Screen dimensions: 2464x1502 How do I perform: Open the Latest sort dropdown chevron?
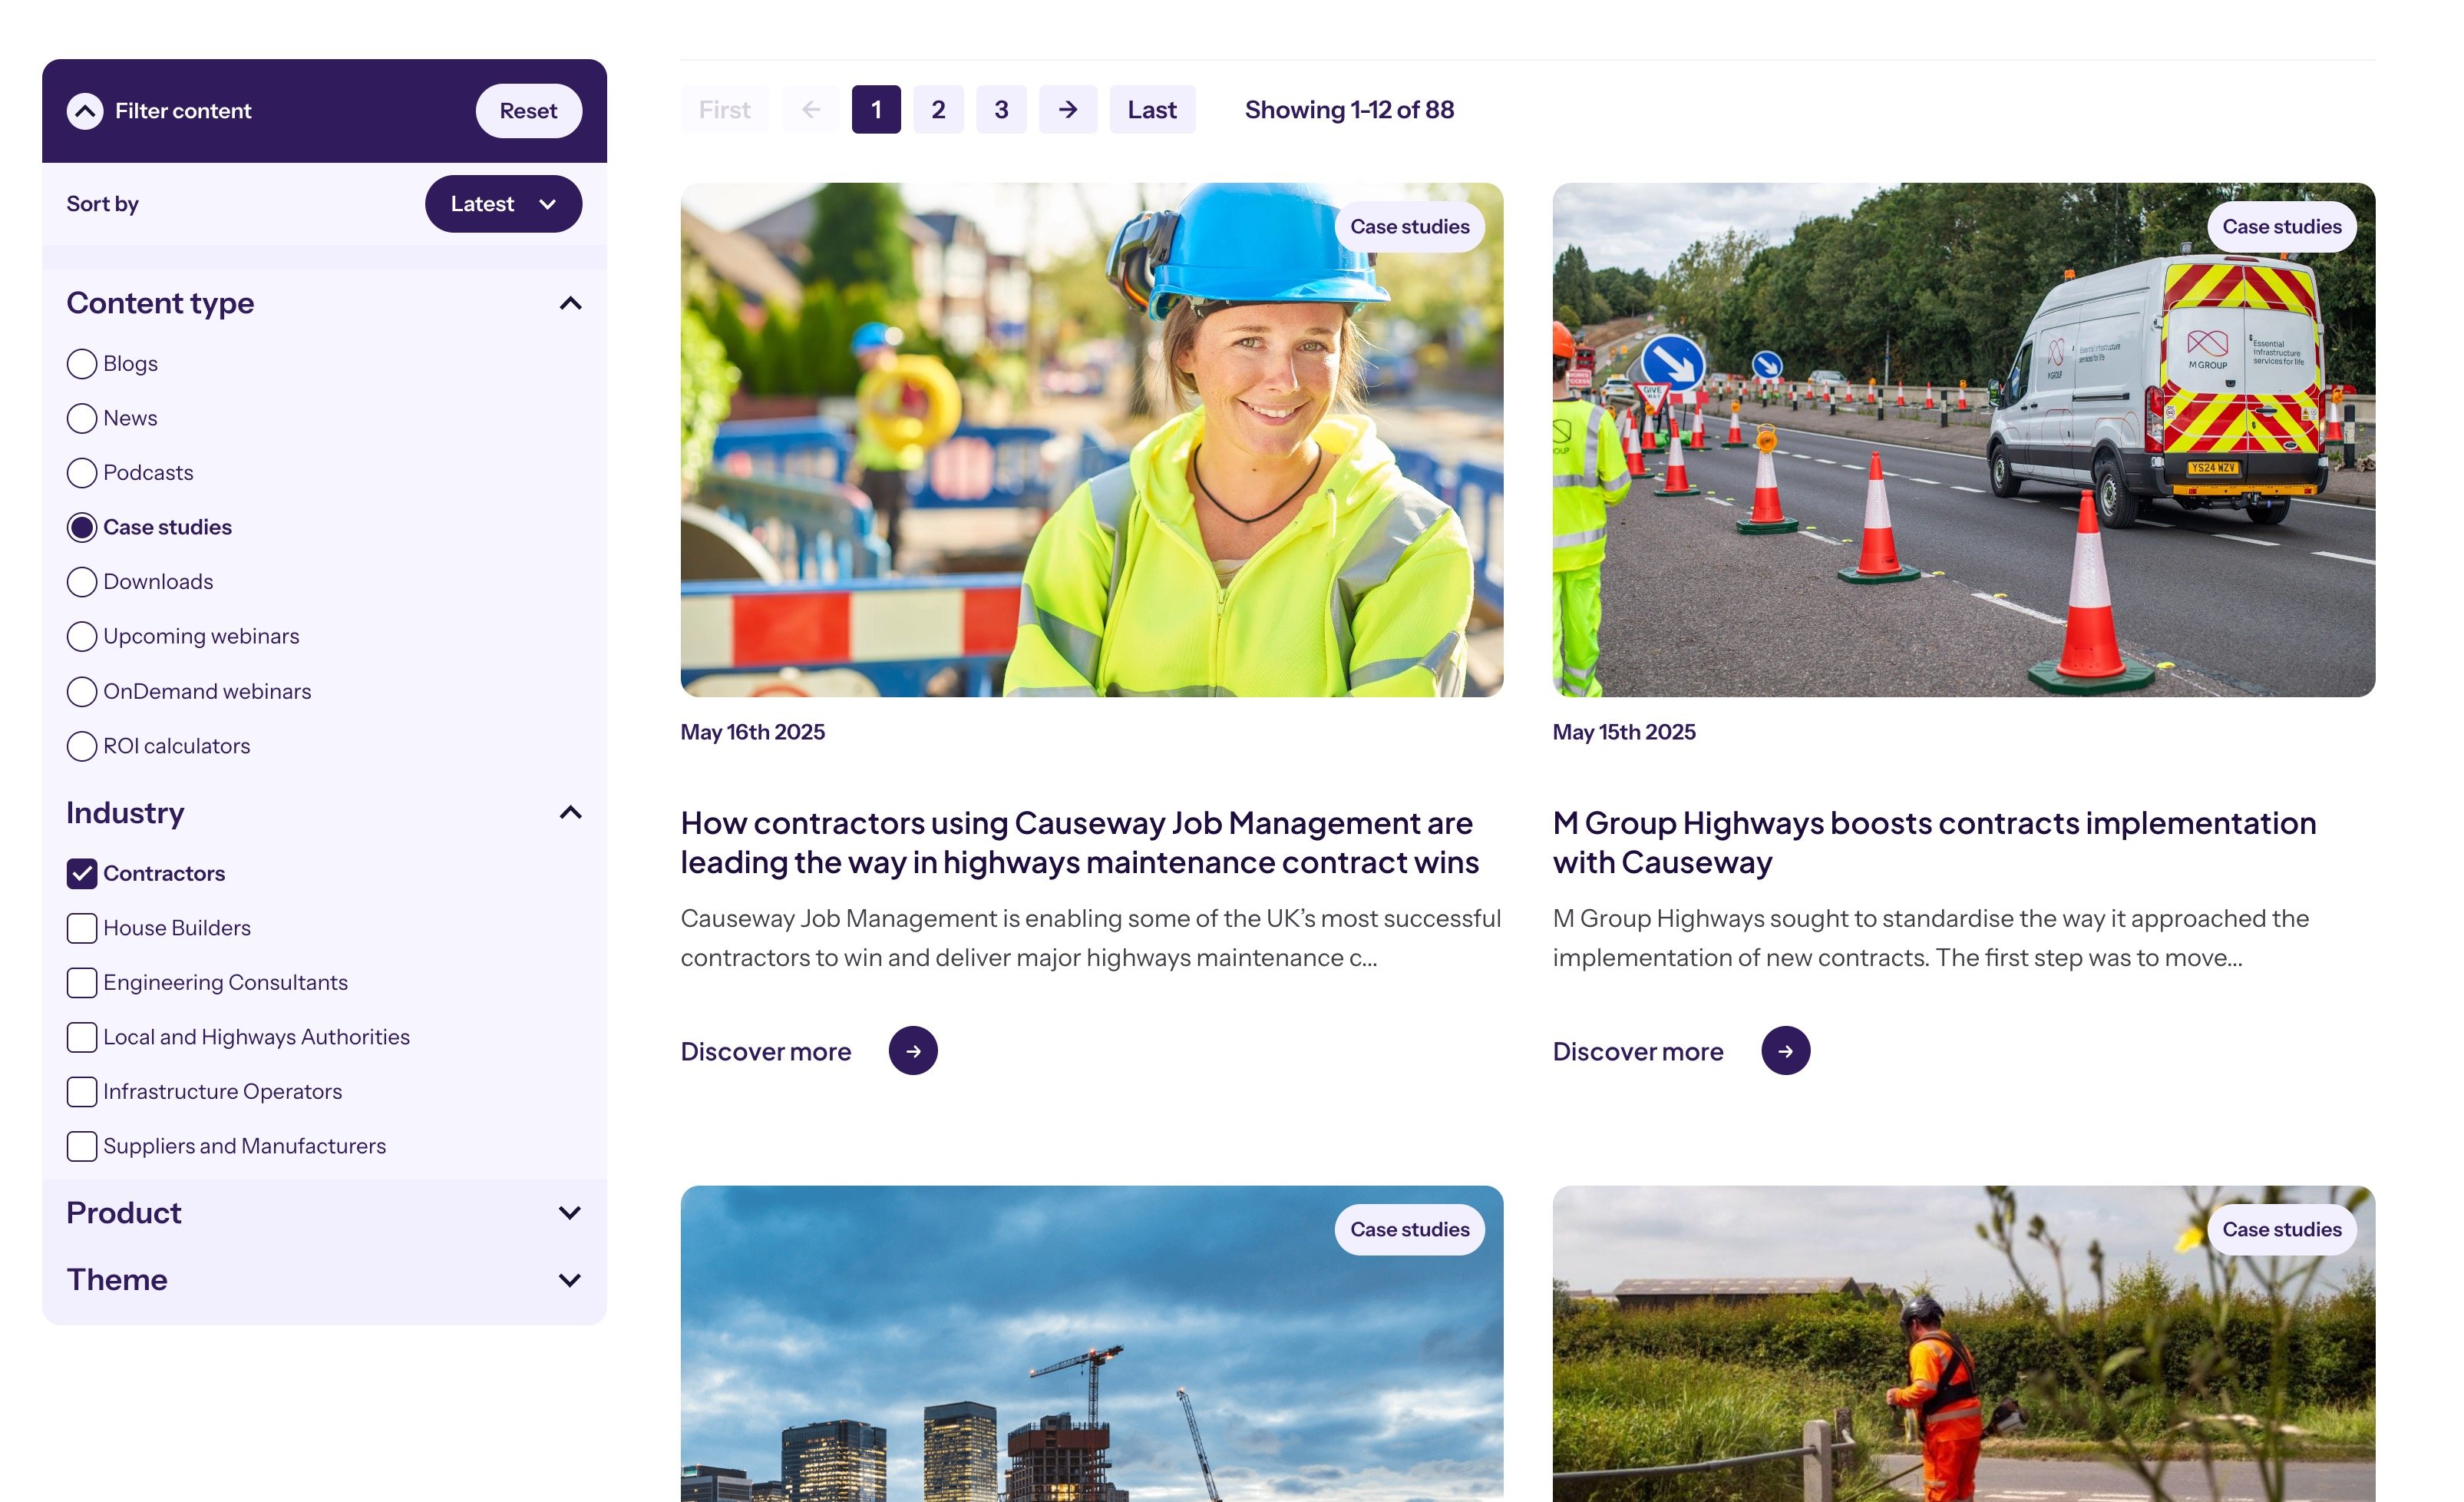coord(548,203)
